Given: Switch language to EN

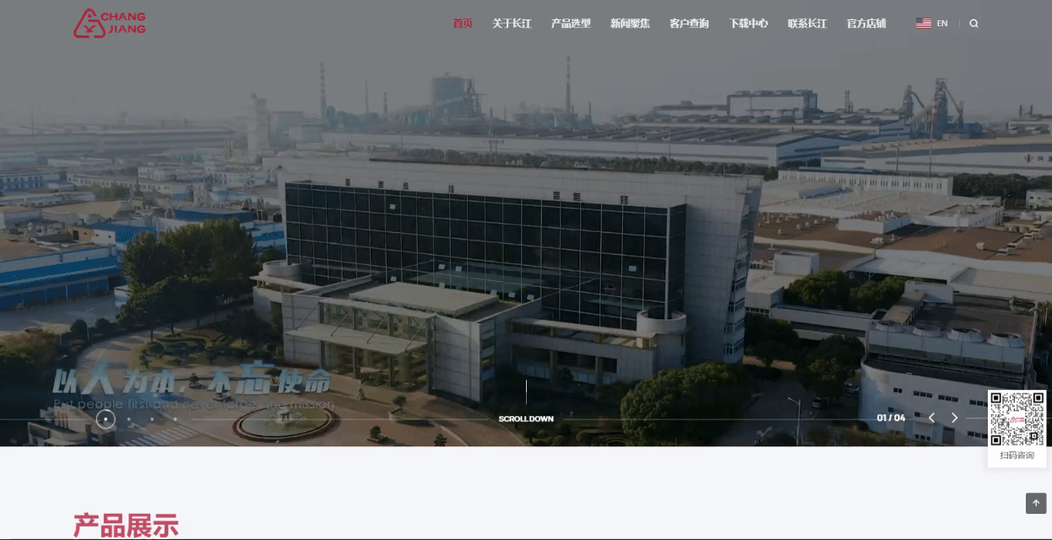Looking at the screenshot, I should [x=942, y=24].
